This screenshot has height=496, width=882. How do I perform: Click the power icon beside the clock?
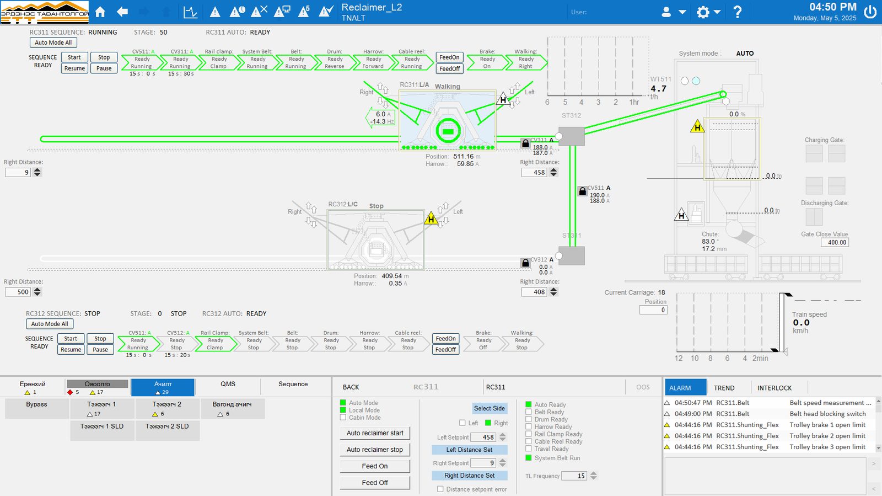pyautogui.click(x=870, y=12)
